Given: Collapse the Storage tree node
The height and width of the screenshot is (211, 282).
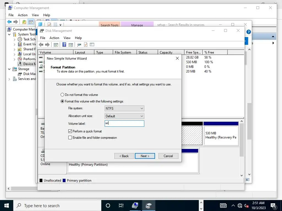Looking at the screenshot, I should pyautogui.click(x=9, y=69).
